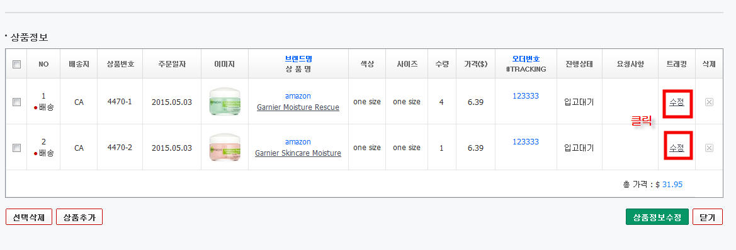Check the box for row 1 (4470-1)
Viewport: 736px width, 250px height.
(x=16, y=102)
